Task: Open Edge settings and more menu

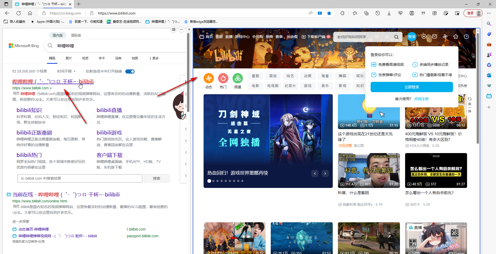Action: point(489,13)
